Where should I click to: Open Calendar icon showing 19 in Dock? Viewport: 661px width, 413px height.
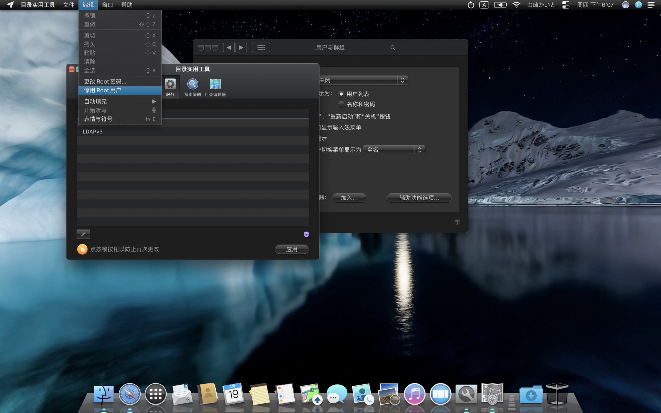tap(233, 394)
